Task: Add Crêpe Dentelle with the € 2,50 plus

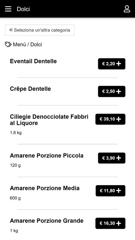Action: point(112,91)
